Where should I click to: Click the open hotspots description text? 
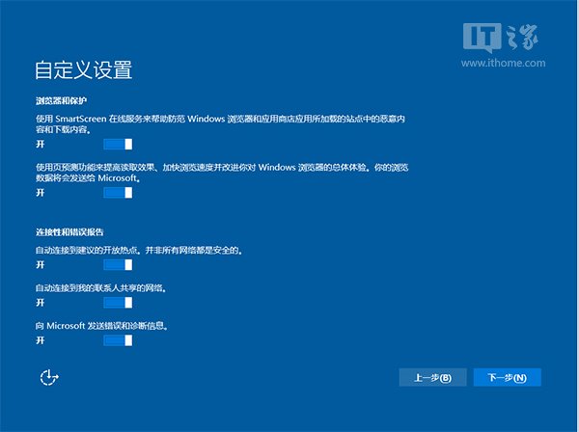point(138,251)
